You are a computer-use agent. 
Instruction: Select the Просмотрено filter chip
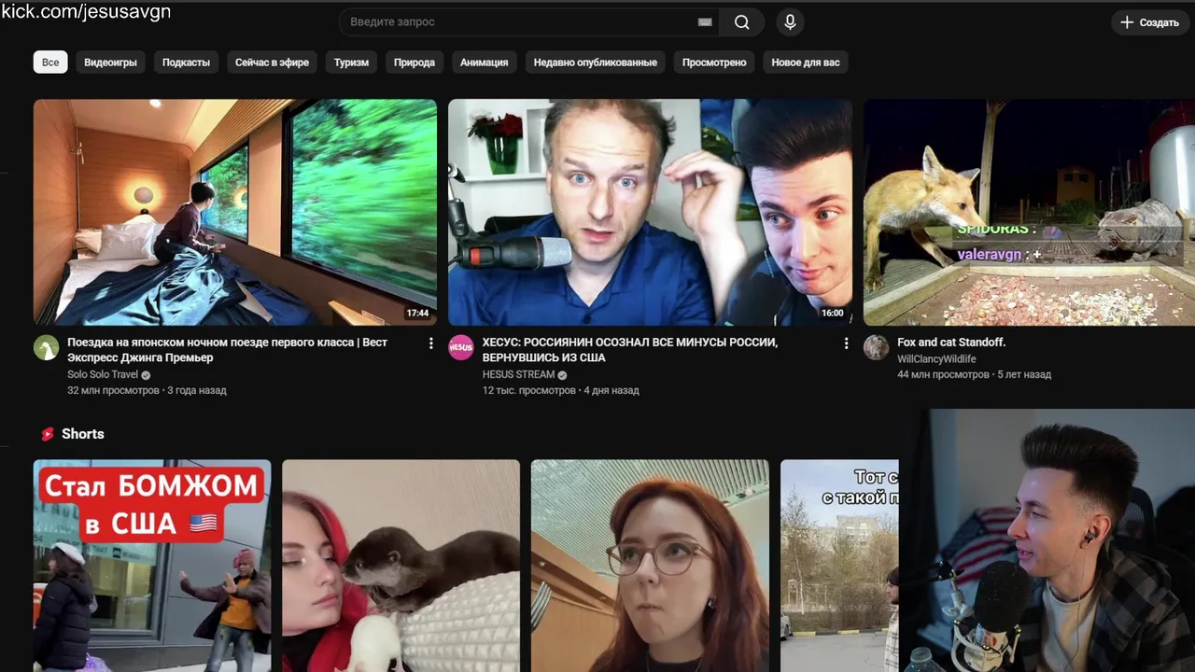click(714, 63)
